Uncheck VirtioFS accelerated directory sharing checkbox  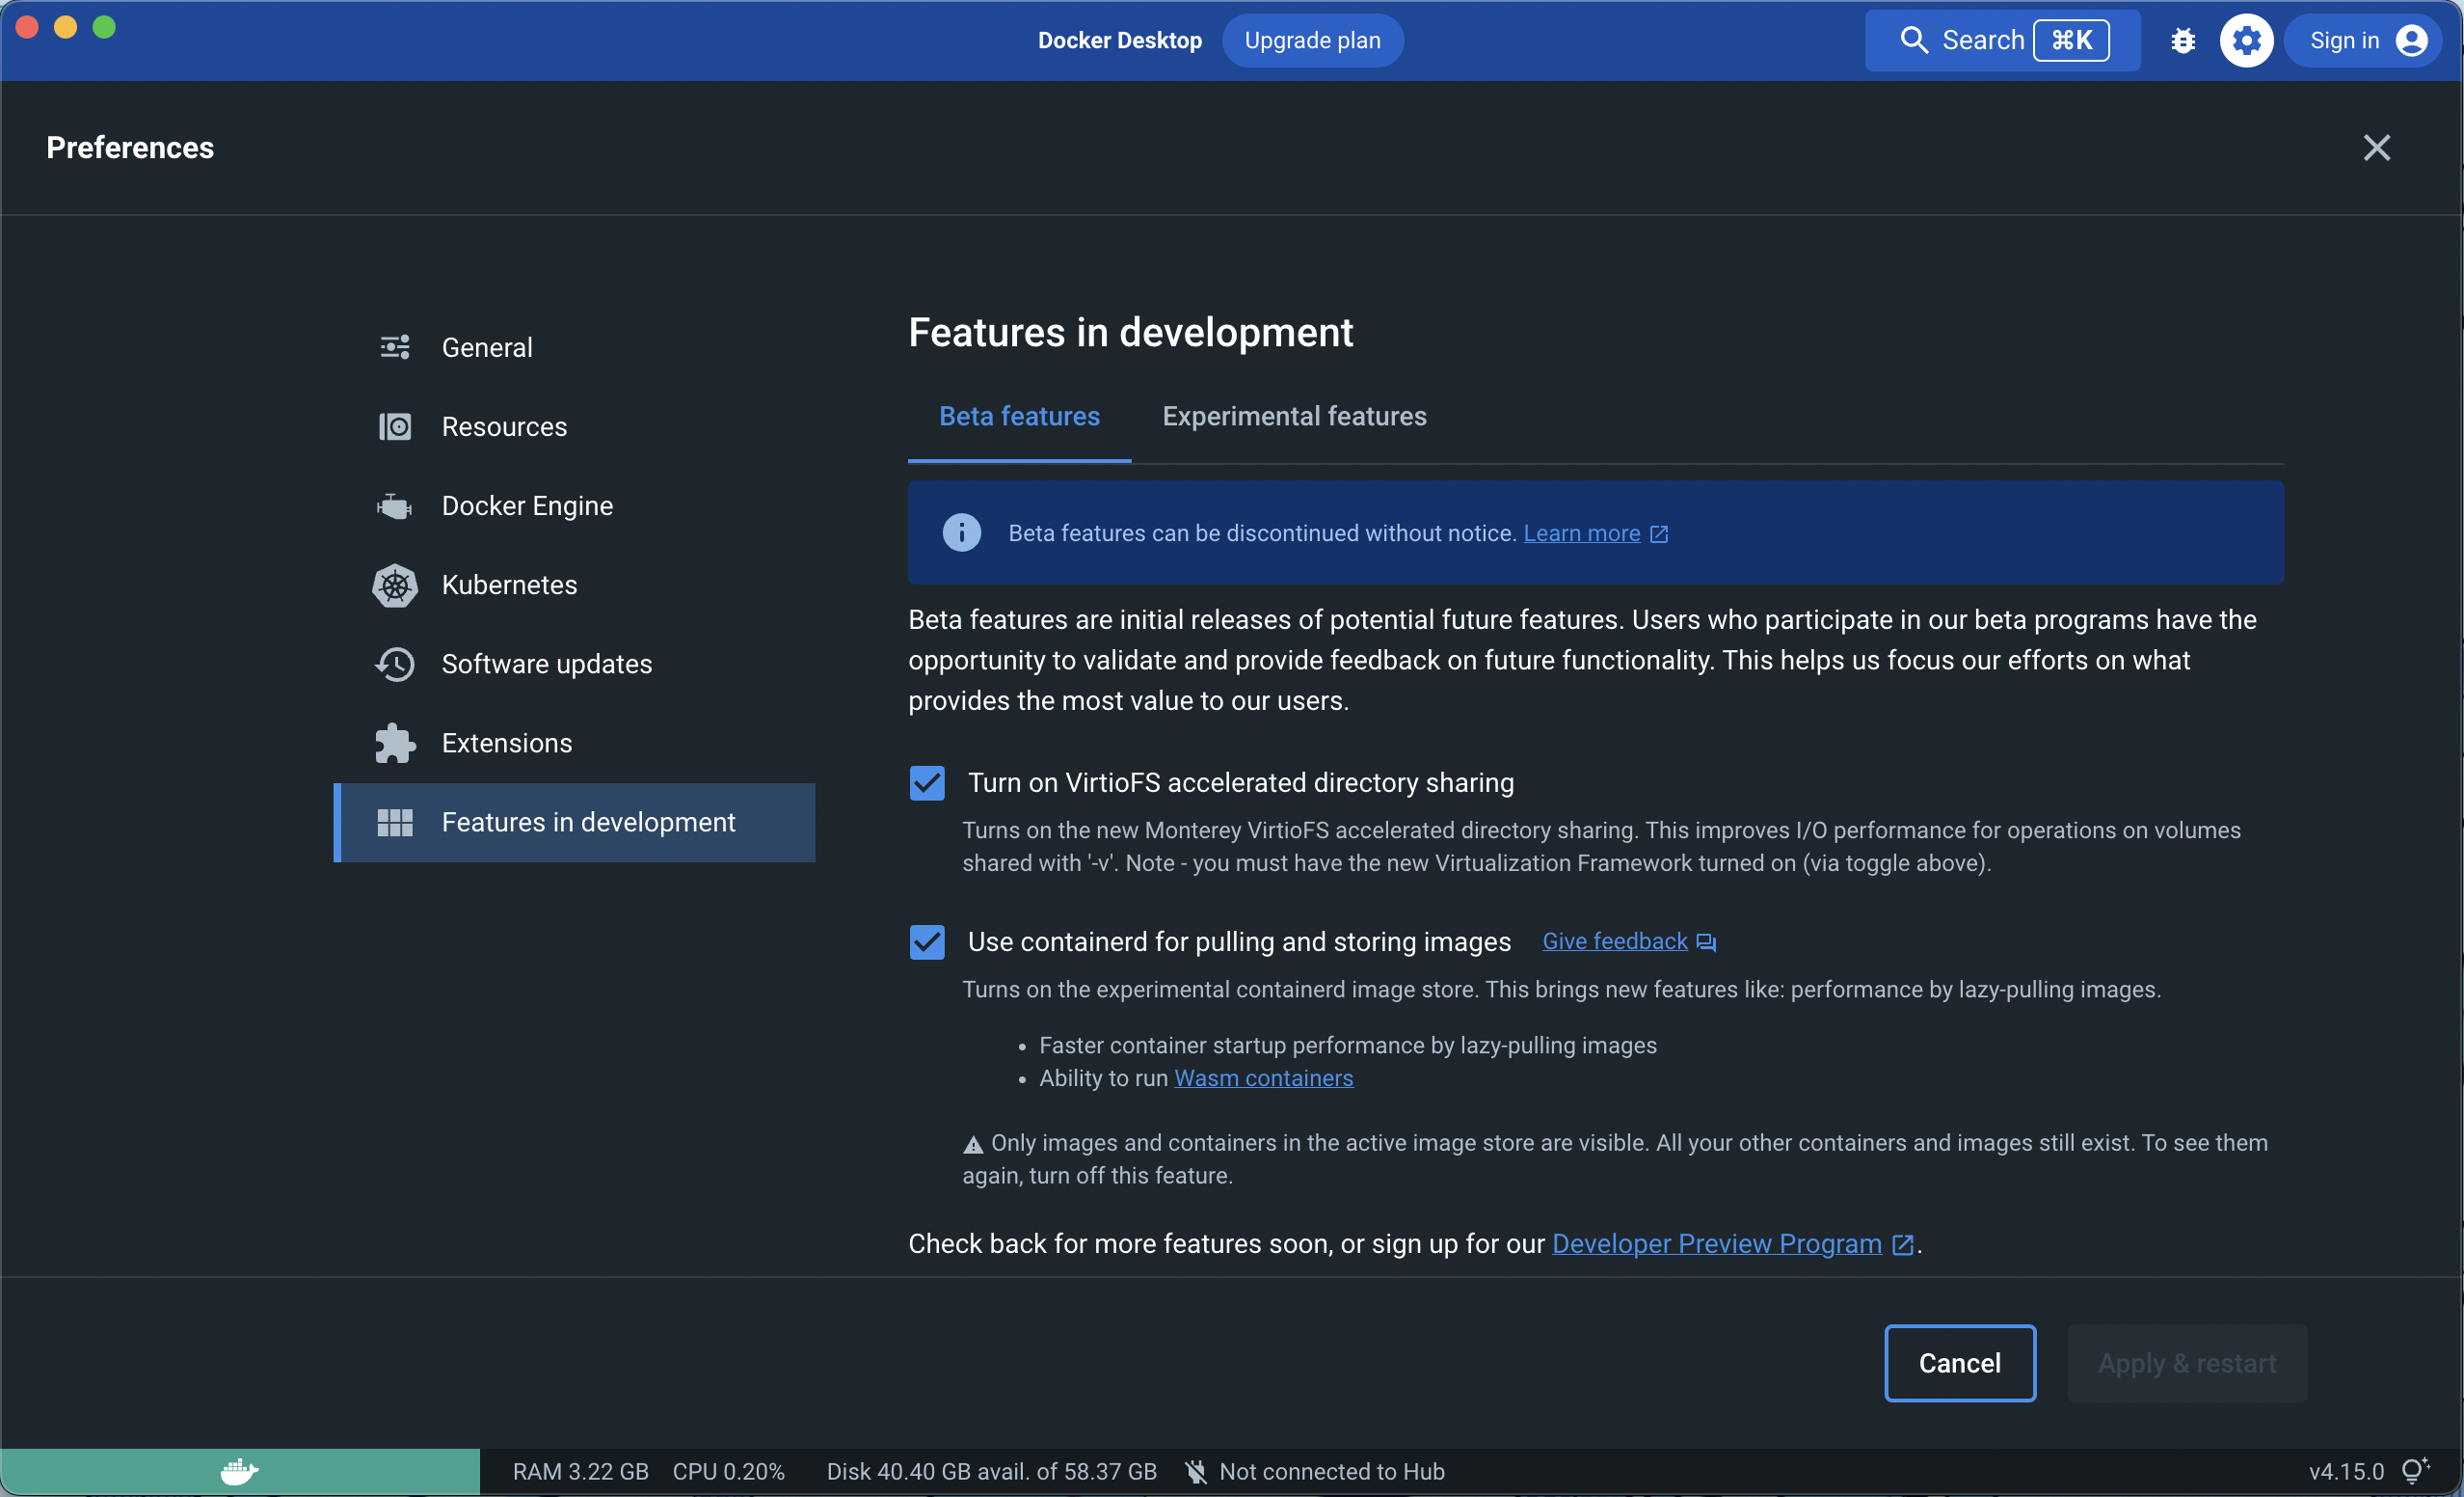[x=927, y=782]
